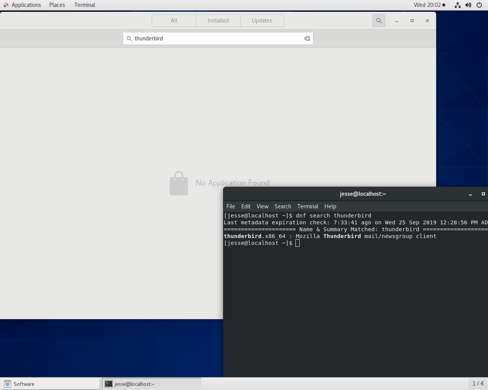
Task: Open the terminal File menu
Action: pos(231,206)
